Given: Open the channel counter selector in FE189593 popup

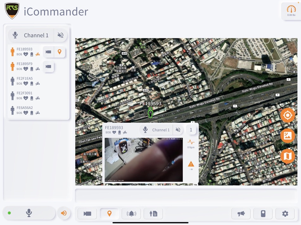Looking at the screenshot, I should (190, 130).
